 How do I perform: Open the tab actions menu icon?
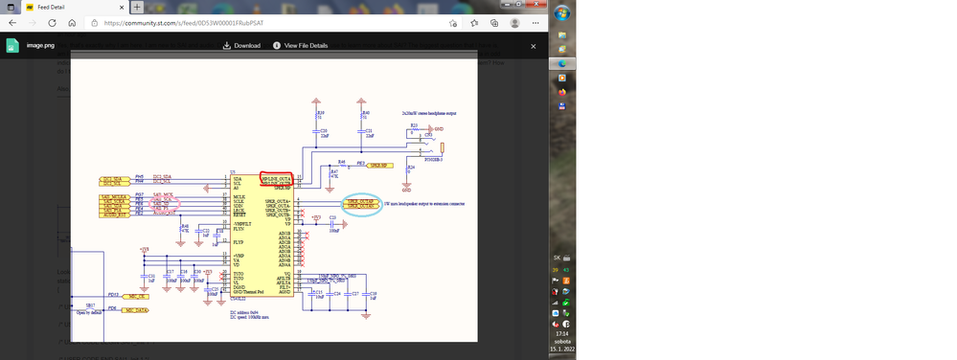pyautogui.click(x=11, y=8)
